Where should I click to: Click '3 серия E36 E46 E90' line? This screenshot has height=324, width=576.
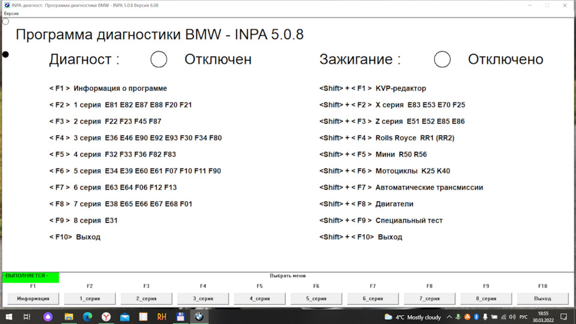(x=135, y=138)
